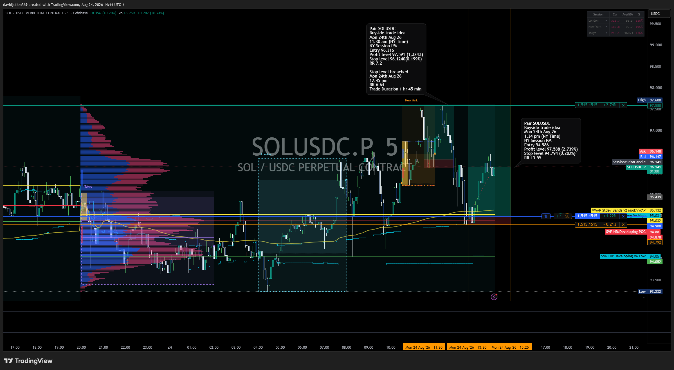Close the +2.74% take-profit order line
This screenshot has height=370, width=674.
click(623, 105)
